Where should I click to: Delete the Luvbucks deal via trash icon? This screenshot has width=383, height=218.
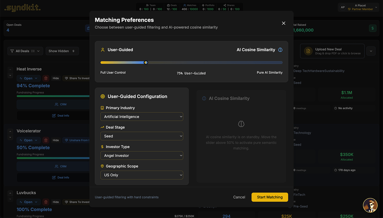[46, 202]
